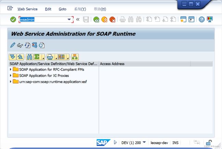Click the leosap-dev server name in the status bar
The height and width of the screenshot is (149, 222).
[159, 143]
